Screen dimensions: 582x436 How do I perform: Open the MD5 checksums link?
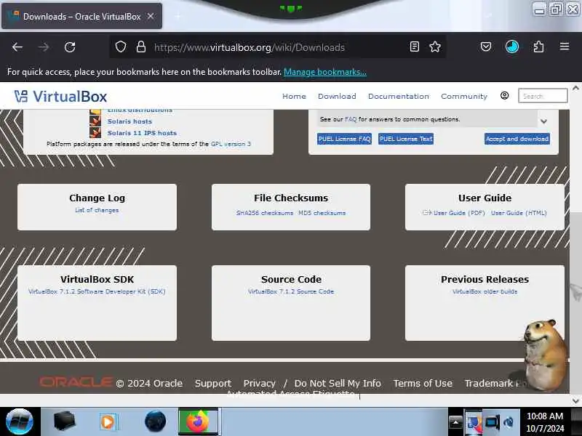coord(322,213)
